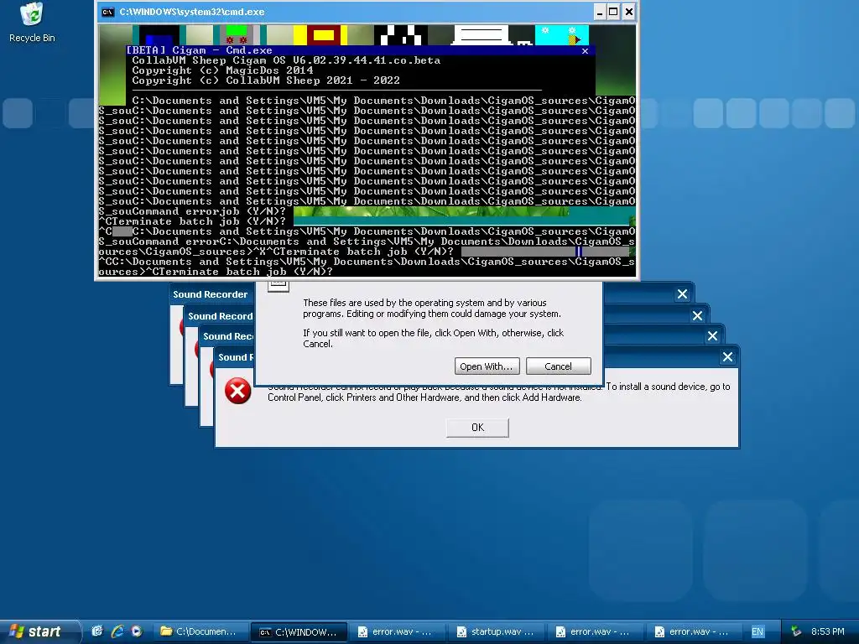
Task: Switch to the startup.wav taskbar button
Action: 496,631
